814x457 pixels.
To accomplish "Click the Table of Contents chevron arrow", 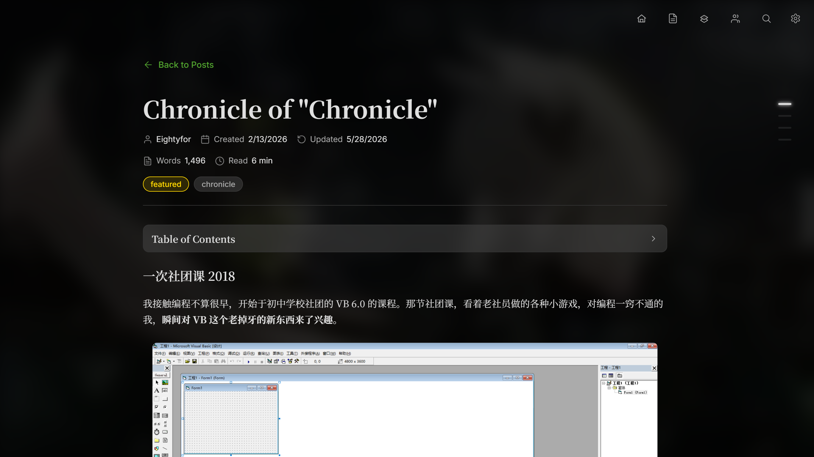I will point(653,239).
